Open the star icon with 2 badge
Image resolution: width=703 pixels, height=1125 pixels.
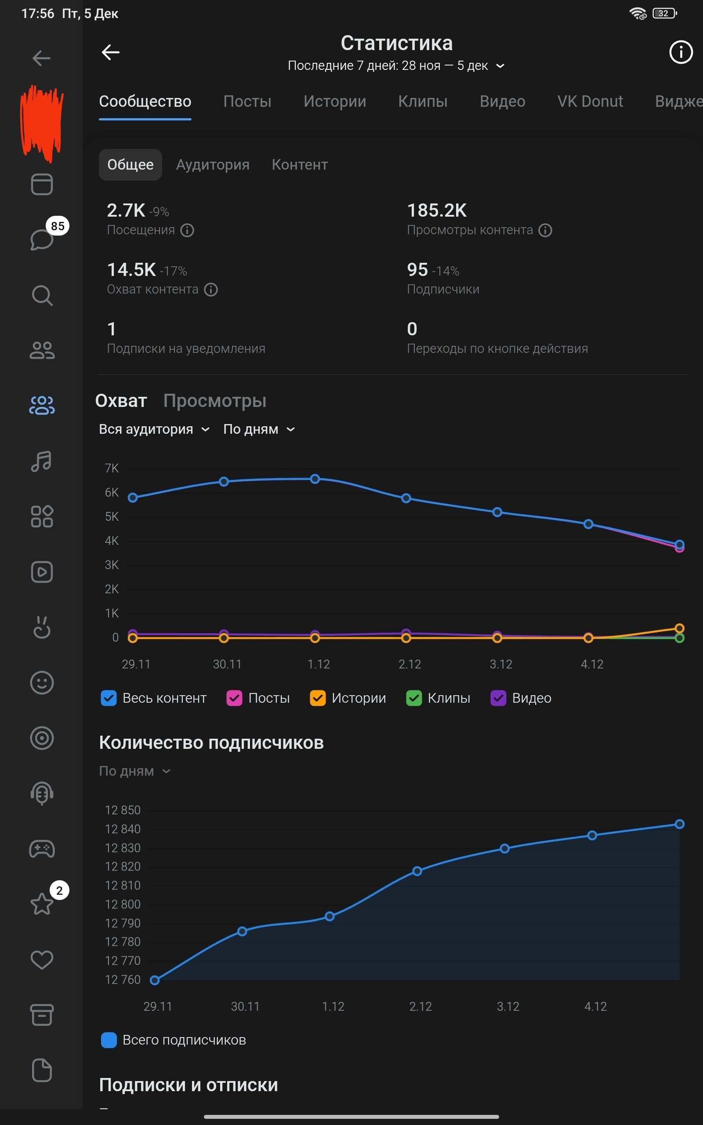[x=42, y=904]
